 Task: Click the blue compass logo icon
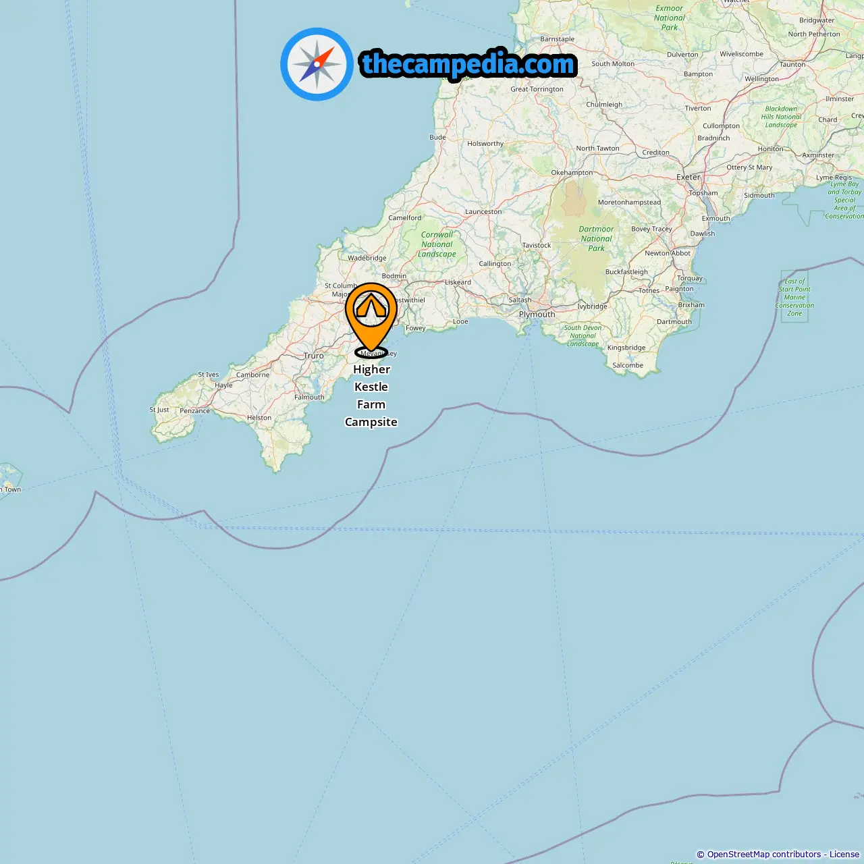point(317,64)
